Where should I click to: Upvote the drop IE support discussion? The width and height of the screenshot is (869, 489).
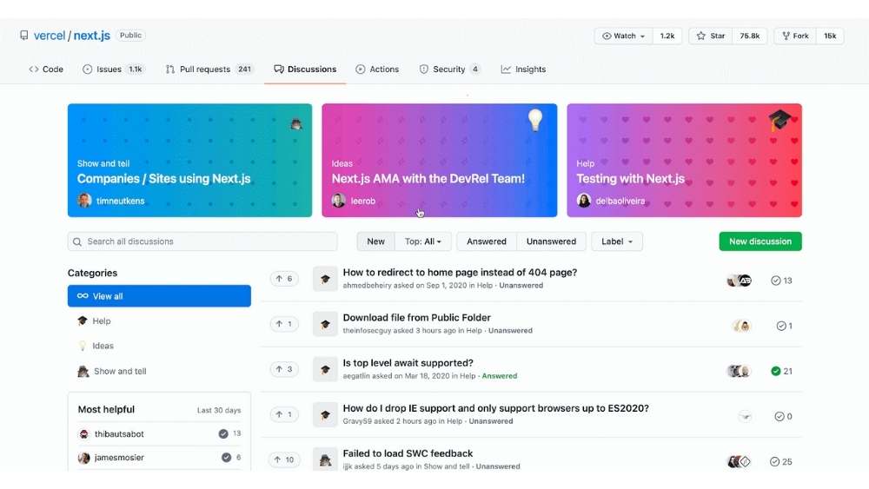pyautogui.click(x=284, y=414)
